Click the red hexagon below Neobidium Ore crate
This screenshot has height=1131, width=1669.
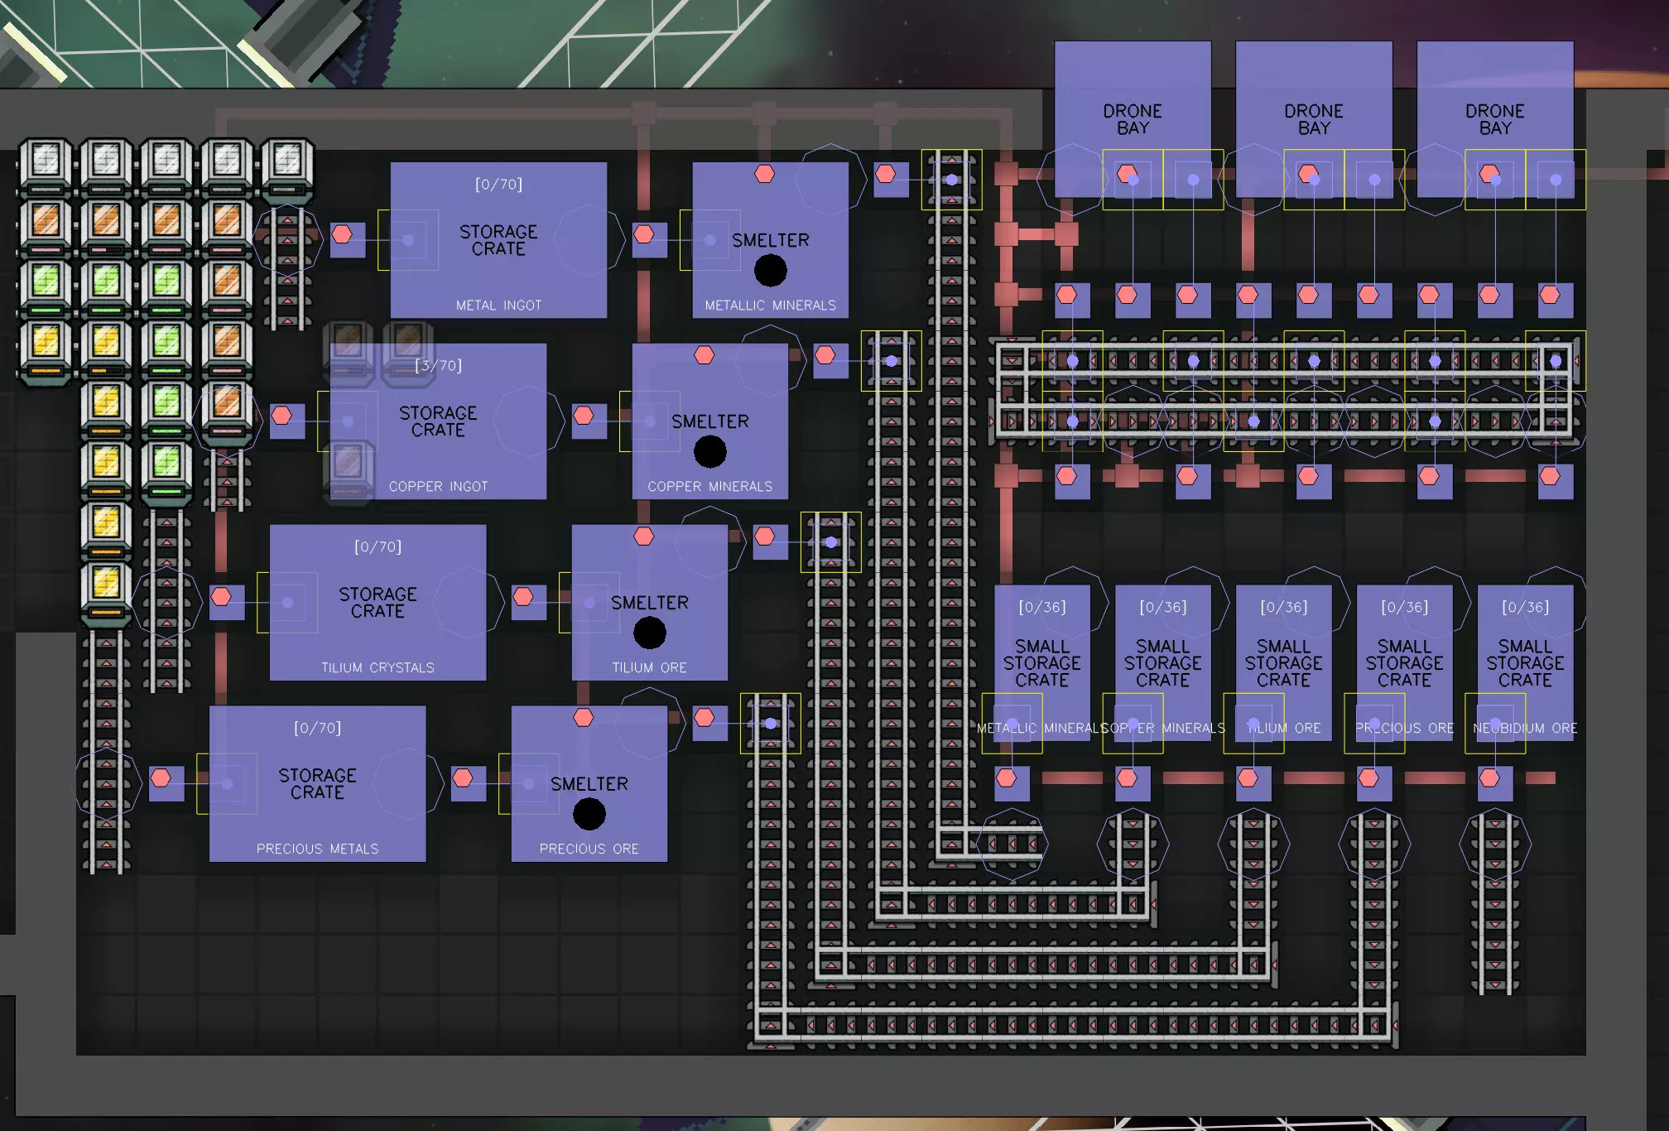pyautogui.click(x=1489, y=778)
